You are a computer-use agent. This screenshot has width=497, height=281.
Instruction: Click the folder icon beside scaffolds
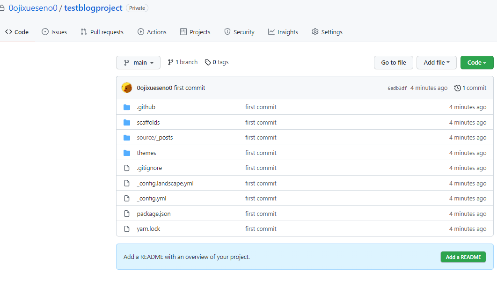tap(127, 122)
